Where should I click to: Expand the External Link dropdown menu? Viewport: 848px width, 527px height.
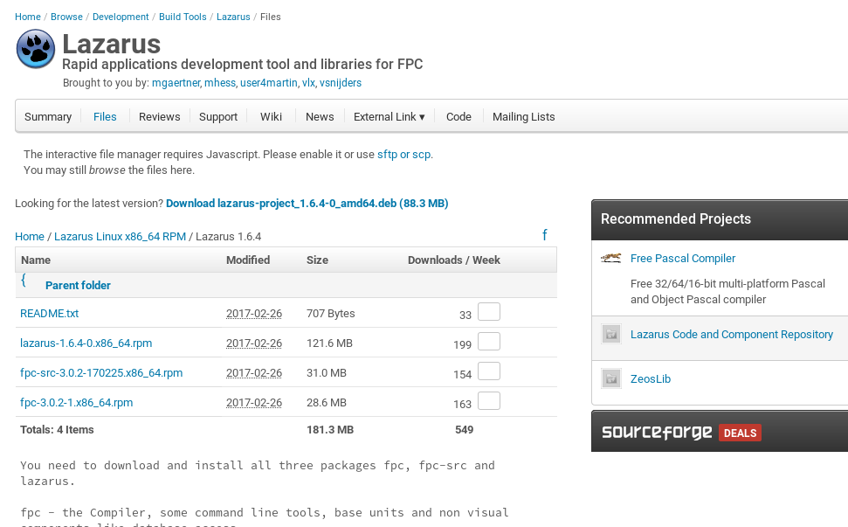pos(389,117)
